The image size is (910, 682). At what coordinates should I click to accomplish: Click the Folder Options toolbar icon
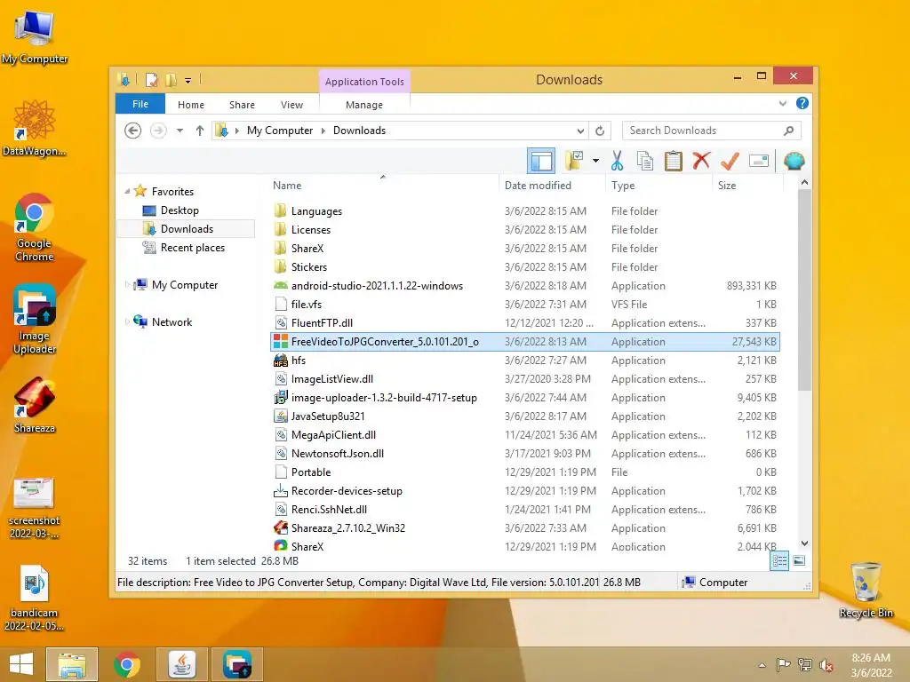pyautogui.click(x=574, y=161)
